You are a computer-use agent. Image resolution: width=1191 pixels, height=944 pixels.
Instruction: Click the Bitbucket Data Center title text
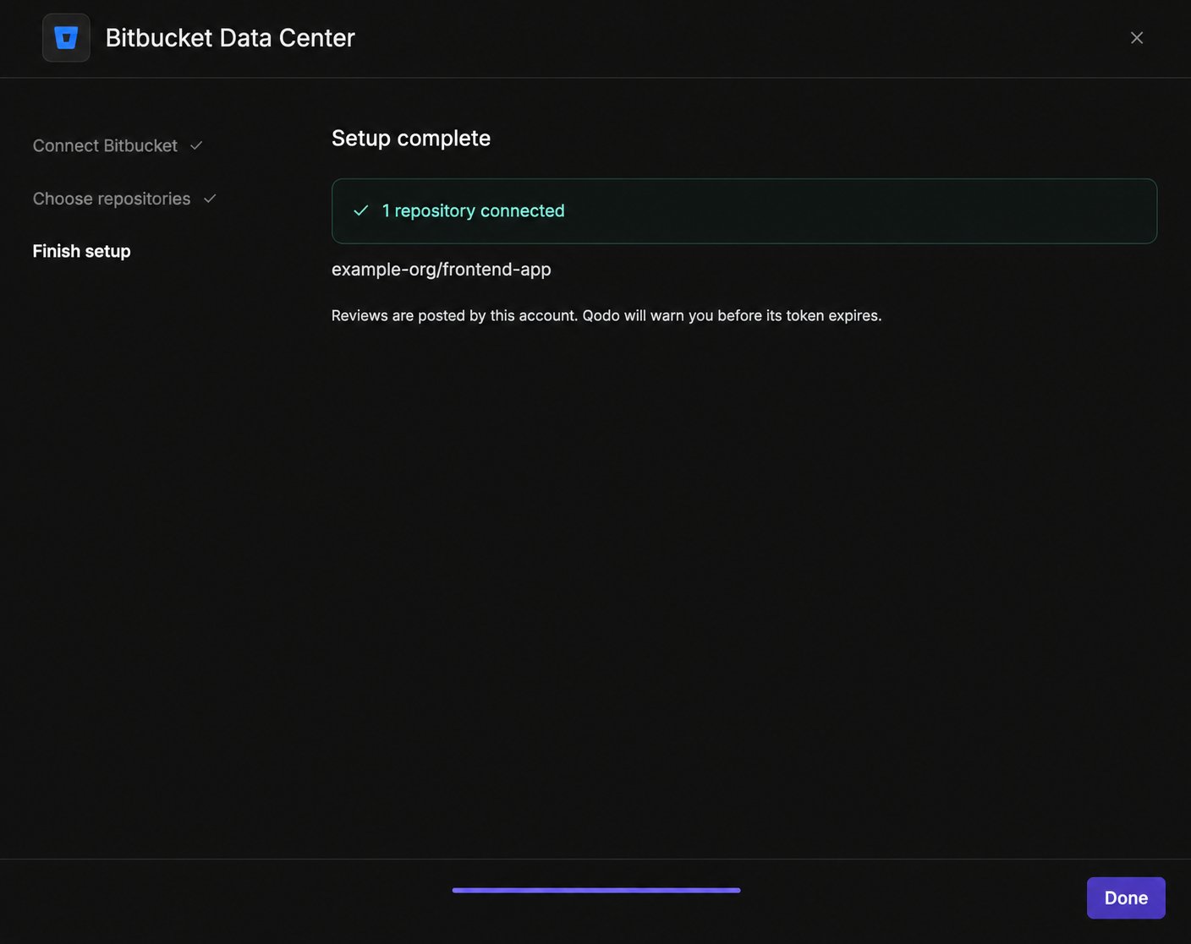click(x=230, y=38)
